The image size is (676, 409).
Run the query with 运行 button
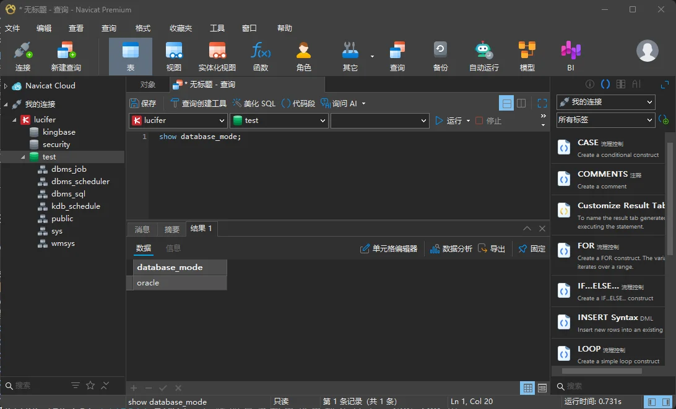tap(448, 121)
